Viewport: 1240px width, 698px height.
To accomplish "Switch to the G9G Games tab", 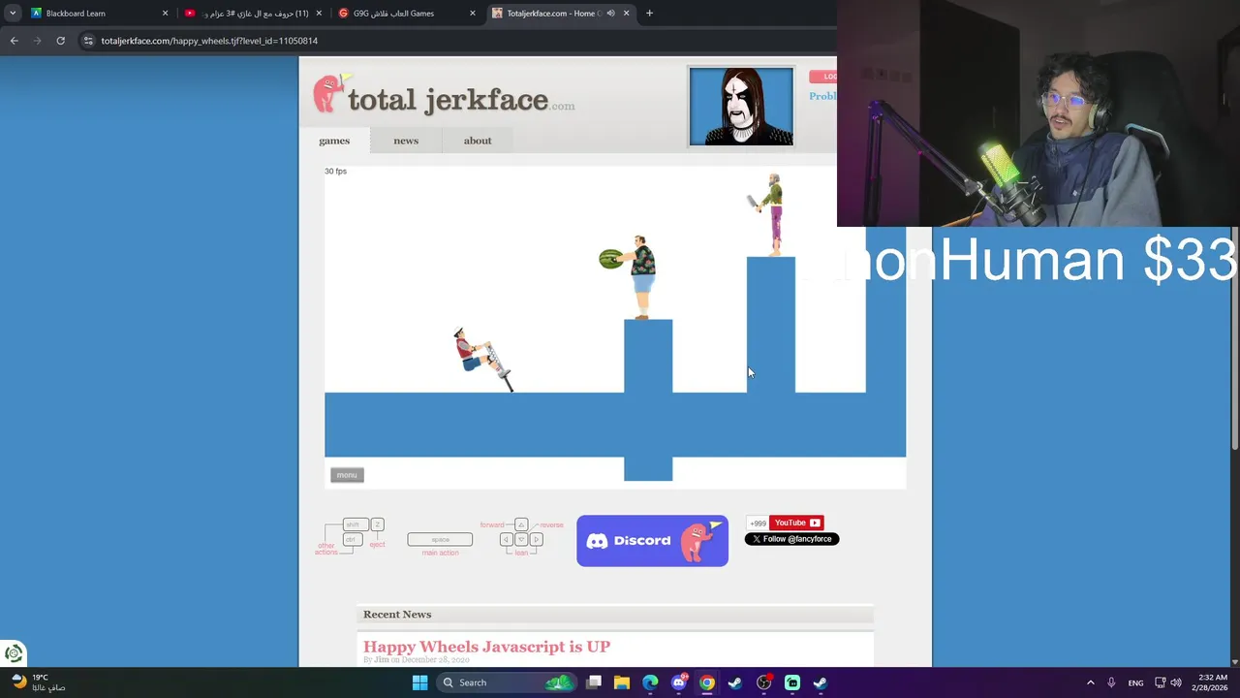I will (x=407, y=13).
